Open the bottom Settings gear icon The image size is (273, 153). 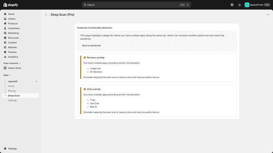[5, 148]
